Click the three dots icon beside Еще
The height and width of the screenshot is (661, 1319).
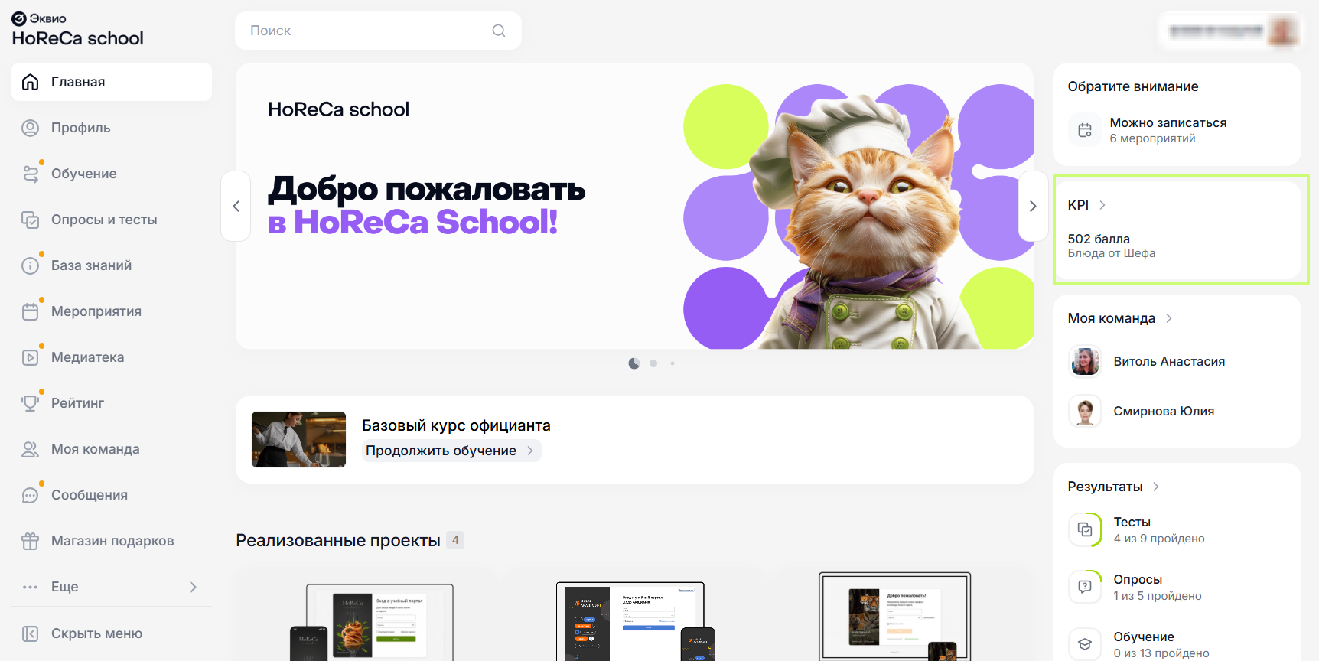[x=30, y=587]
